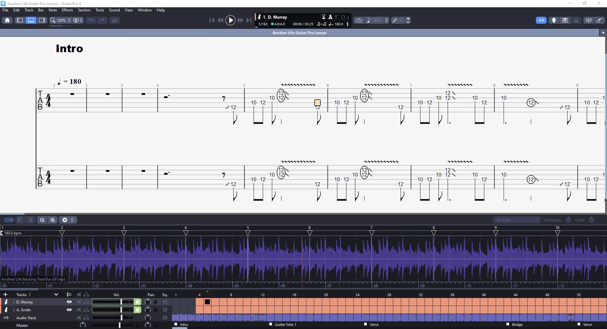This screenshot has width=607, height=329.
Task: Open the Tools menu
Action: (100, 10)
